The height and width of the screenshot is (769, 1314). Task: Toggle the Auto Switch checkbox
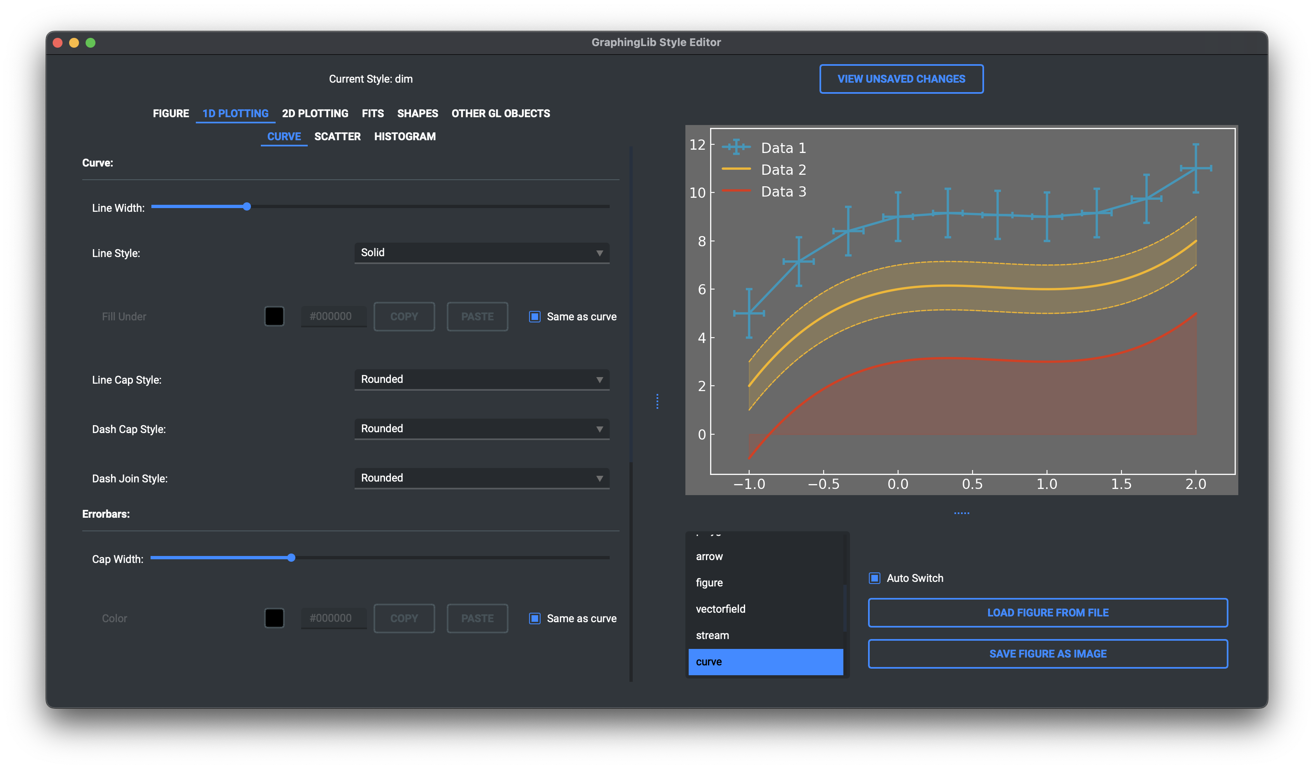click(x=875, y=578)
